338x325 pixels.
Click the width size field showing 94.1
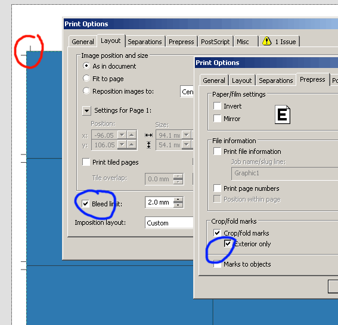tap(169, 135)
